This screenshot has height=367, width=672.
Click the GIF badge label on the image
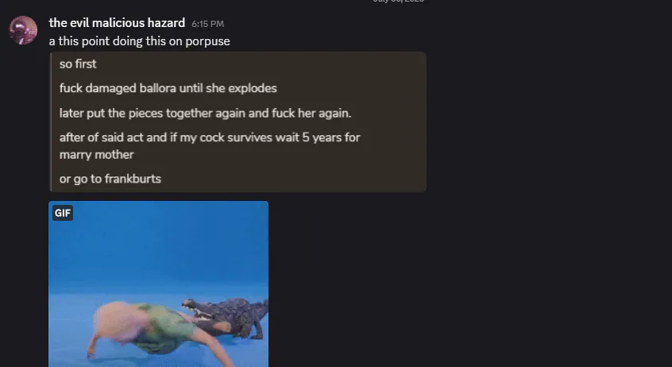63,213
